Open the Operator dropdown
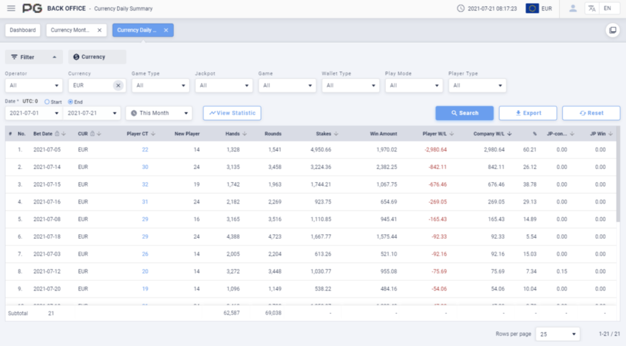The height and width of the screenshot is (346, 626). pos(34,85)
